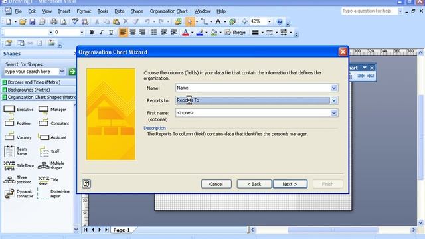This screenshot has width=425, height=239.
Task: Select the Assistant shape
Action: [52, 137]
